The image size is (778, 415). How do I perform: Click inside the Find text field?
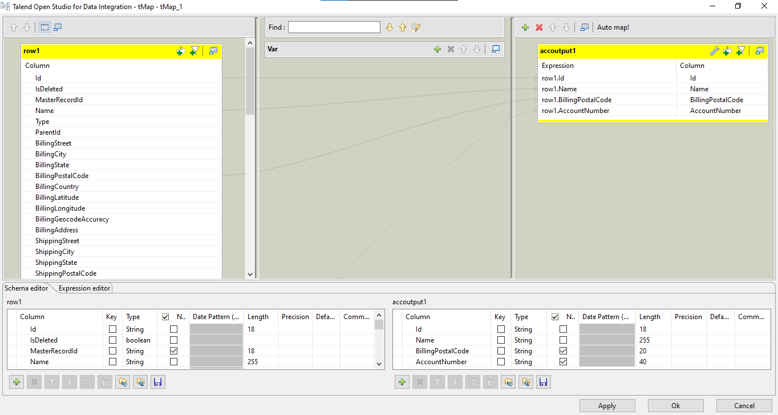pyautogui.click(x=334, y=27)
